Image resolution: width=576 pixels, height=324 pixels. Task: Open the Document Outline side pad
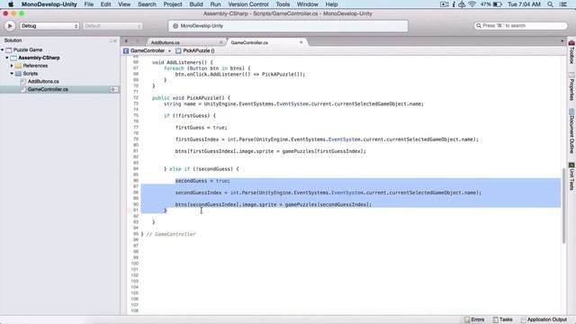(571, 131)
